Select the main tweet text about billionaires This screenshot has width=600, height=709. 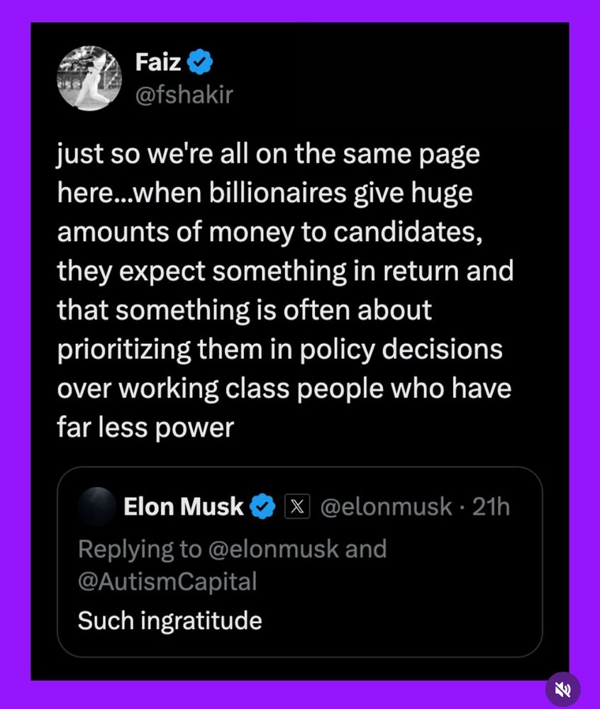pos(285,290)
